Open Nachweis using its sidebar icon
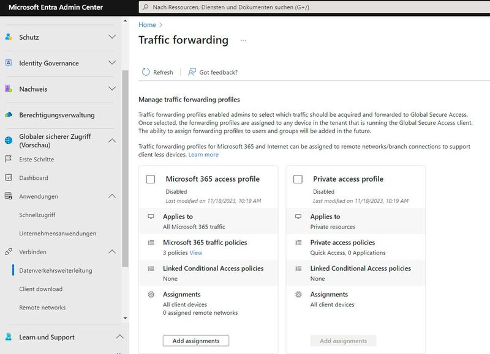490x354 pixels. [7, 89]
